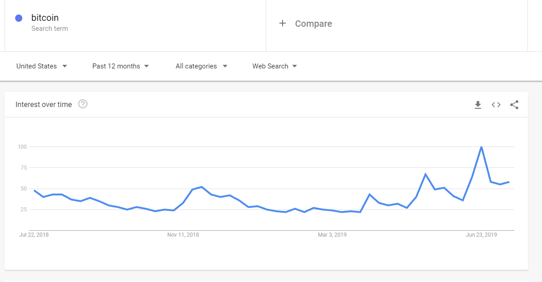Open the All categories dropdown
Screen dimensions: 542x282
coord(201,66)
